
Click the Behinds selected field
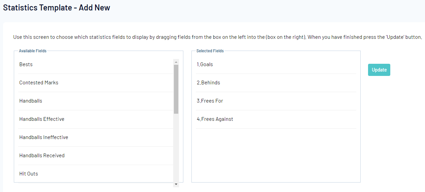click(209, 83)
